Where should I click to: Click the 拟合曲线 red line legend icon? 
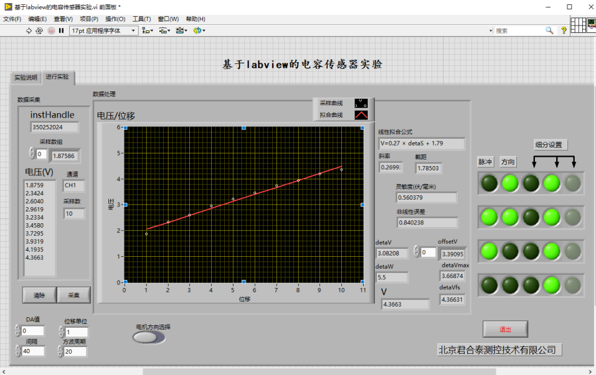click(x=361, y=114)
